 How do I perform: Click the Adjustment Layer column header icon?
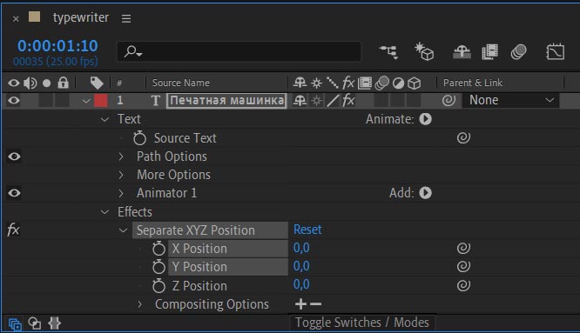[x=398, y=83]
